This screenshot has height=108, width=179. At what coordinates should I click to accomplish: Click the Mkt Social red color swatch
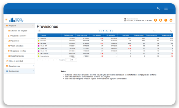point(39,43)
